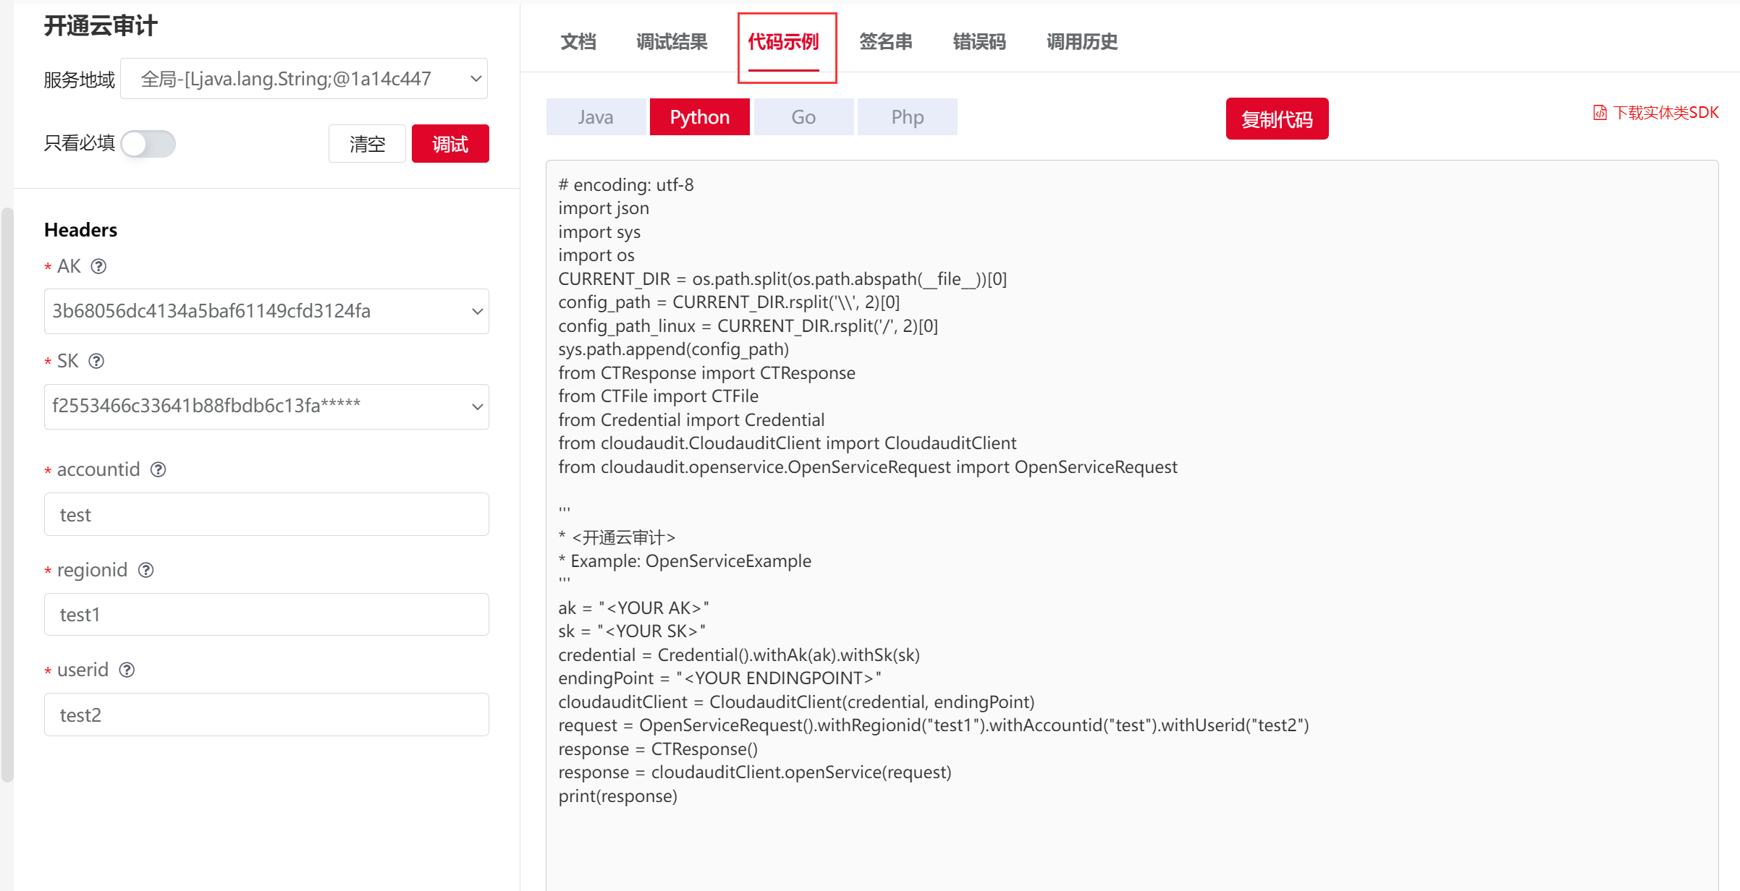This screenshot has width=1740, height=891.
Task: Show the Python code sample
Action: pos(699,117)
